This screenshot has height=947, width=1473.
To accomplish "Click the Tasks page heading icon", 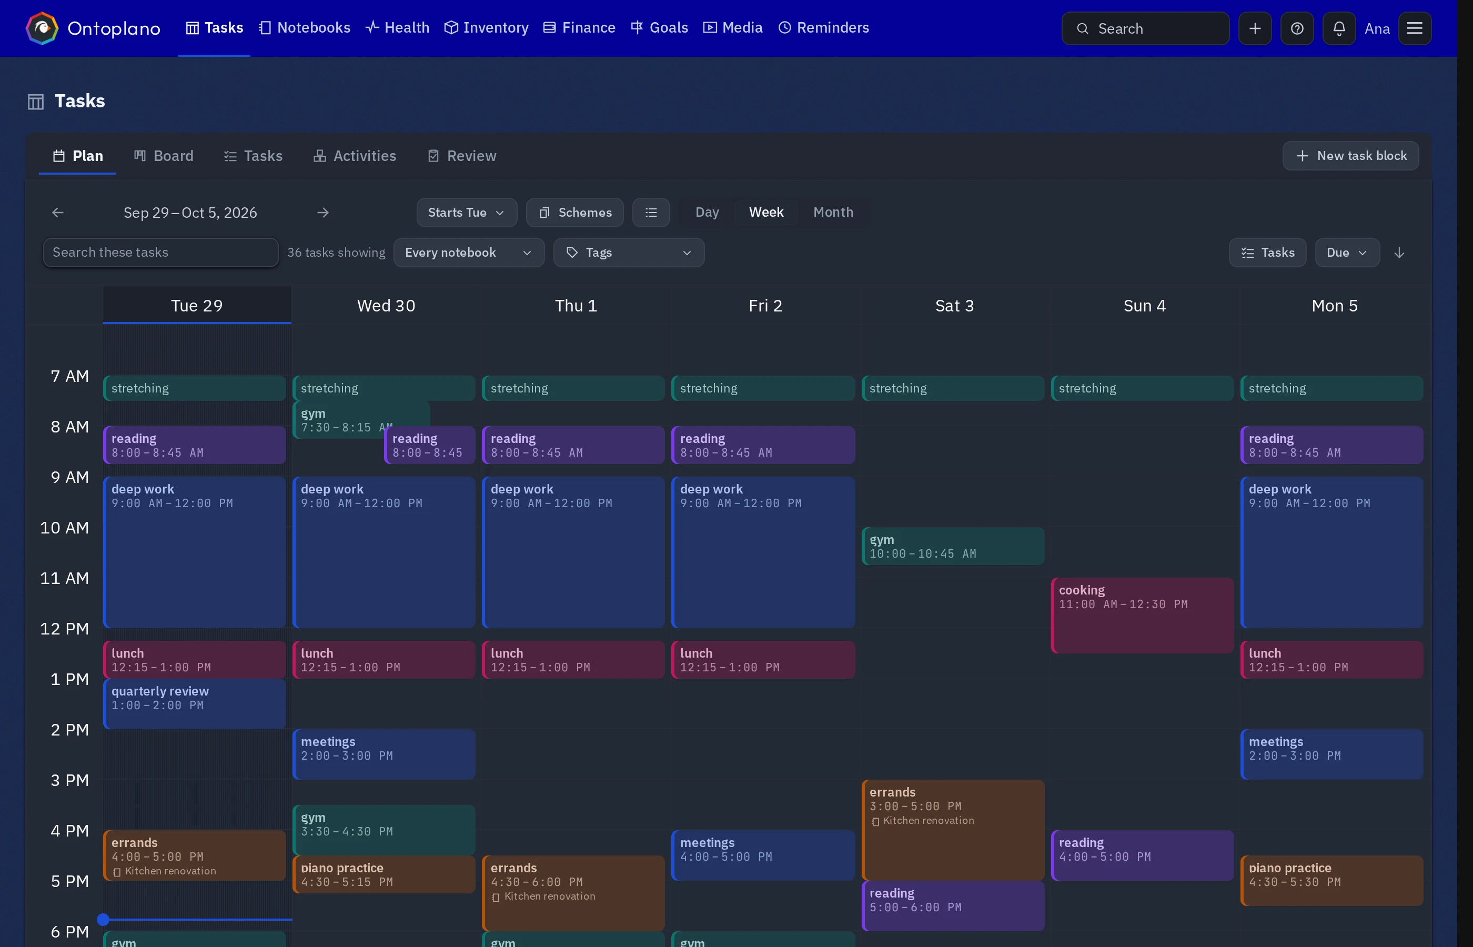I will coord(36,102).
